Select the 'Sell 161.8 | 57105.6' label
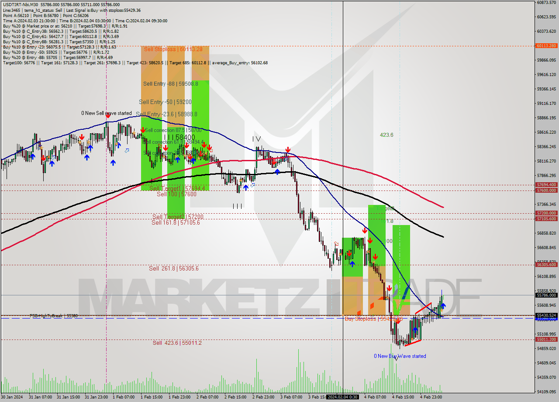Viewport: 559px width, 402px height. (176, 222)
